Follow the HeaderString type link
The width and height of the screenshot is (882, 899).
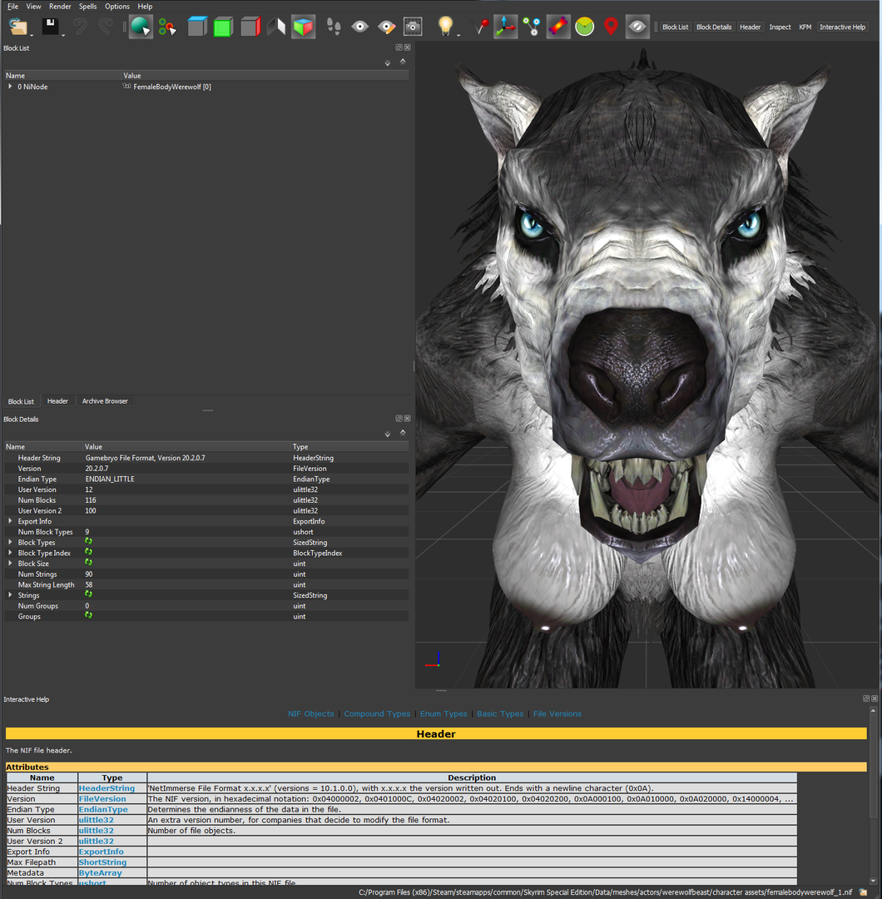coord(107,788)
